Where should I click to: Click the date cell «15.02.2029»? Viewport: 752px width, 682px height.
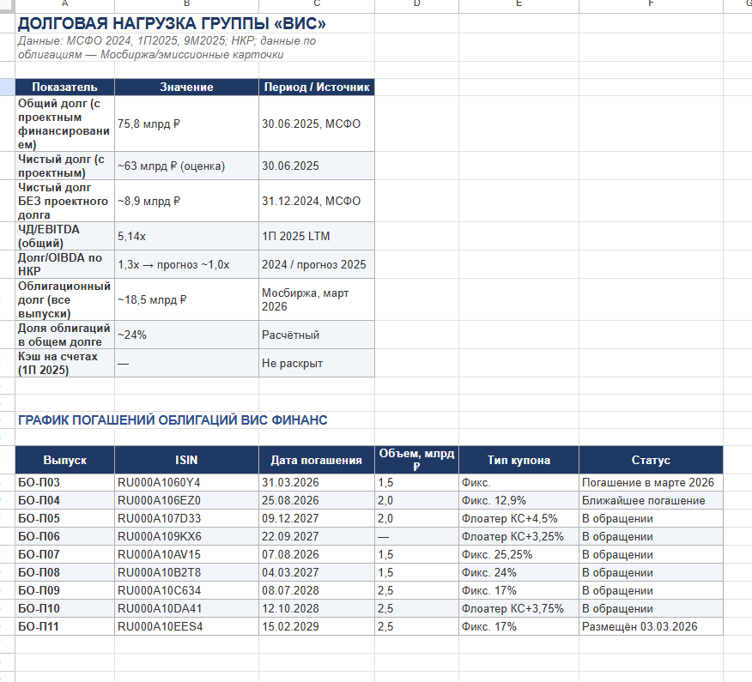click(x=317, y=626)
